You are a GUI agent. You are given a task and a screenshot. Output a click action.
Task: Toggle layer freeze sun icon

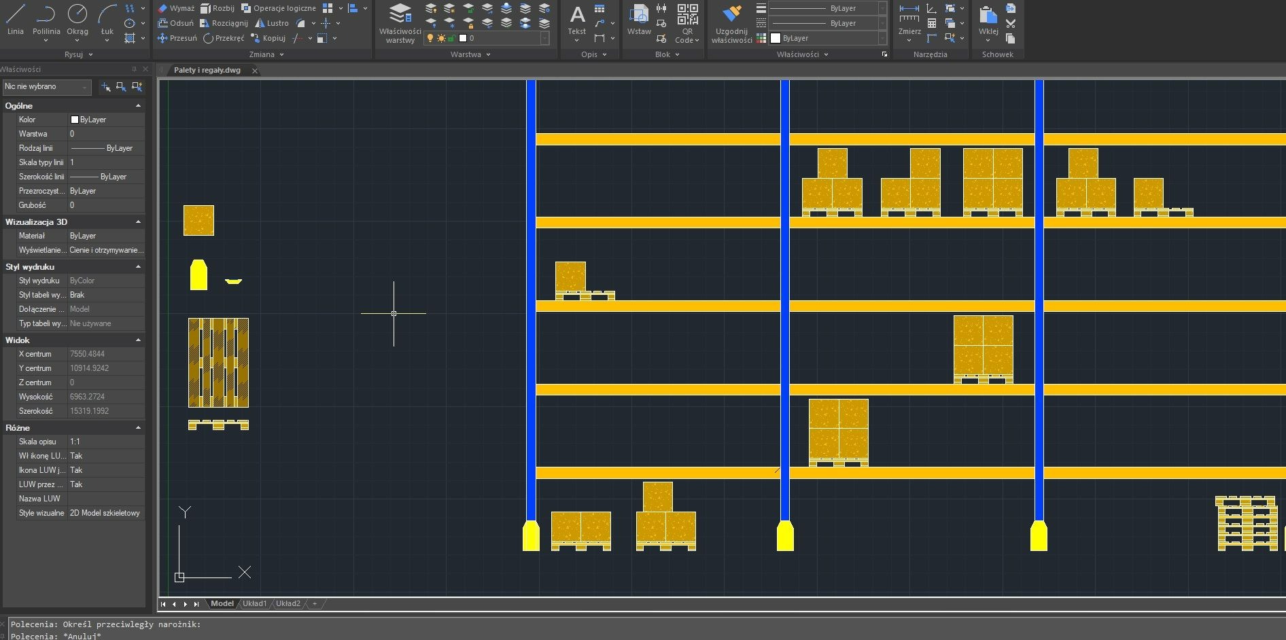[441, 39]
